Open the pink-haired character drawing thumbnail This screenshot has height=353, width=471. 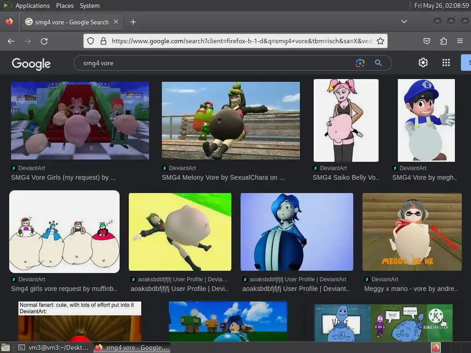(346, 120)
